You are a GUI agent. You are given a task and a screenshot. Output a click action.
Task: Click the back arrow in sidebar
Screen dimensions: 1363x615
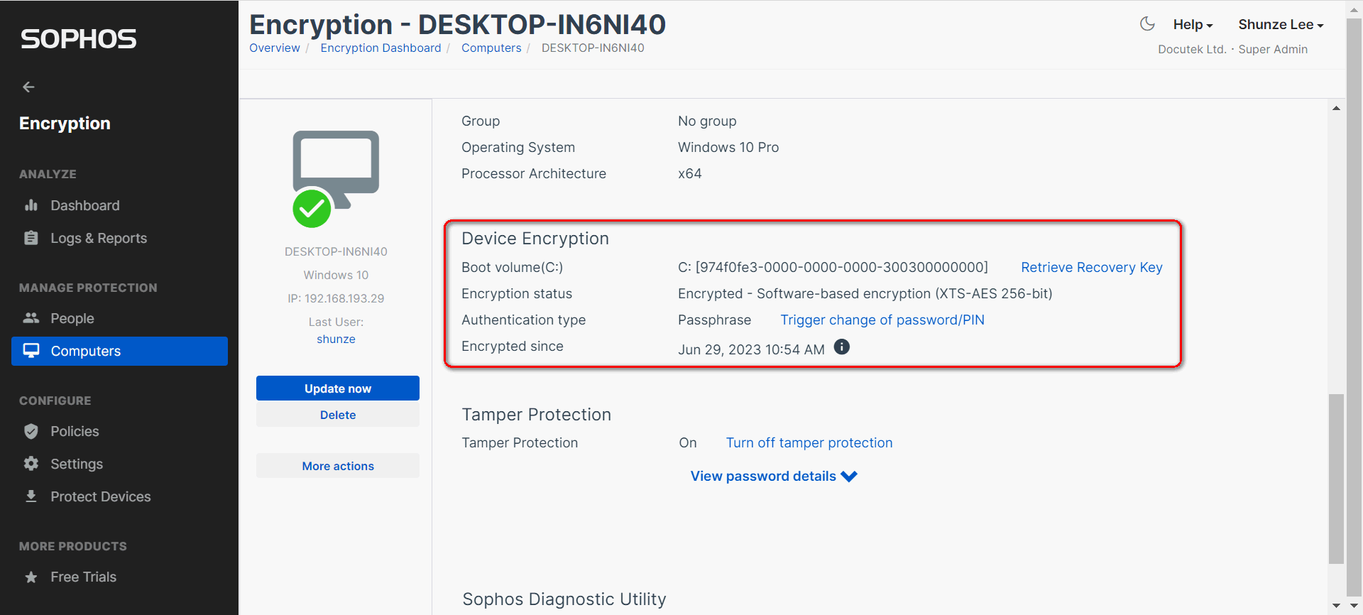point(28,87)
